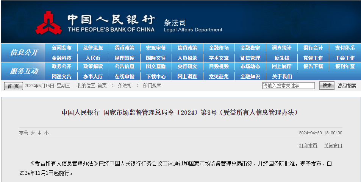Screen dimensions: 361x182
Task: Go to 党建工作 section
Action: click(x=313, y=58)
